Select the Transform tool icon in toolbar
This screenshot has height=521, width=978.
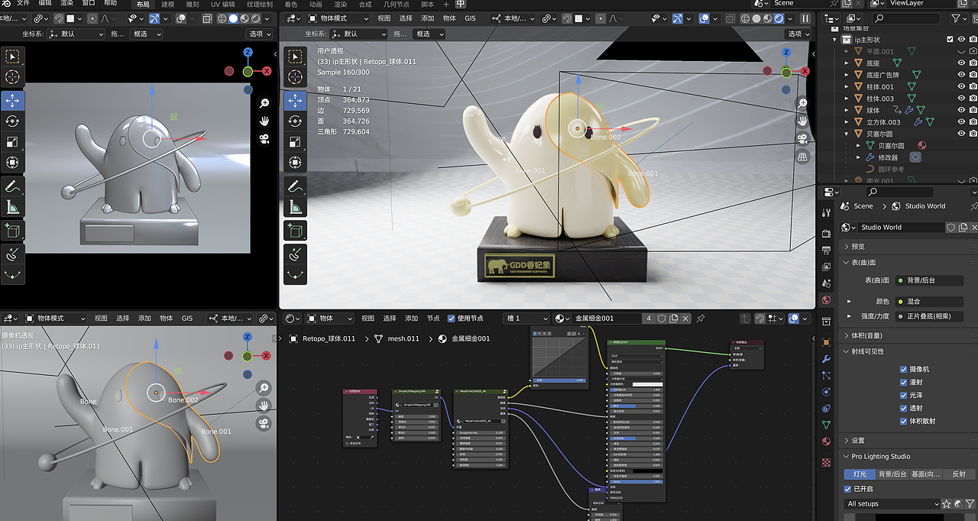(x=295, y=162)
